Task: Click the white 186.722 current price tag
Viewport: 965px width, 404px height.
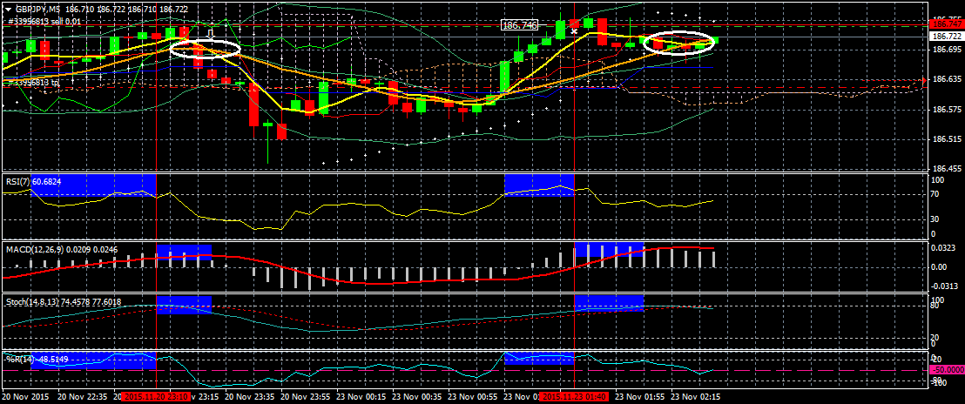Action: [x=948, y=37]
